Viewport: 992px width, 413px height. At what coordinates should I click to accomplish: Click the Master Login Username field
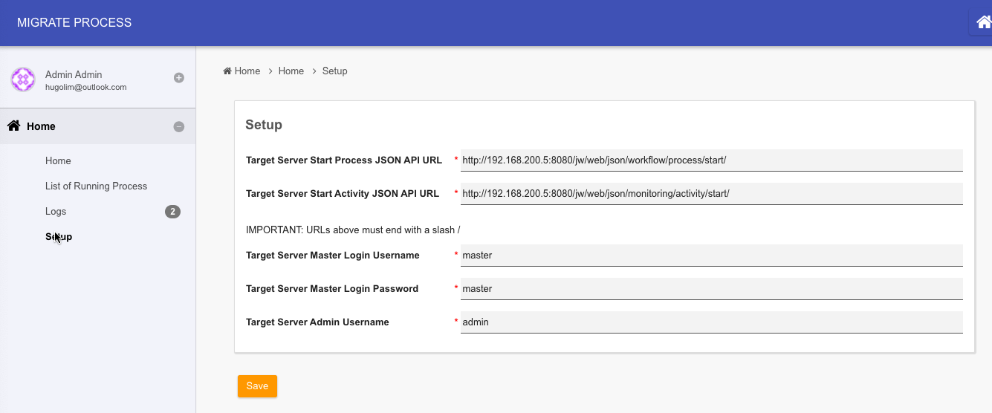711,256
